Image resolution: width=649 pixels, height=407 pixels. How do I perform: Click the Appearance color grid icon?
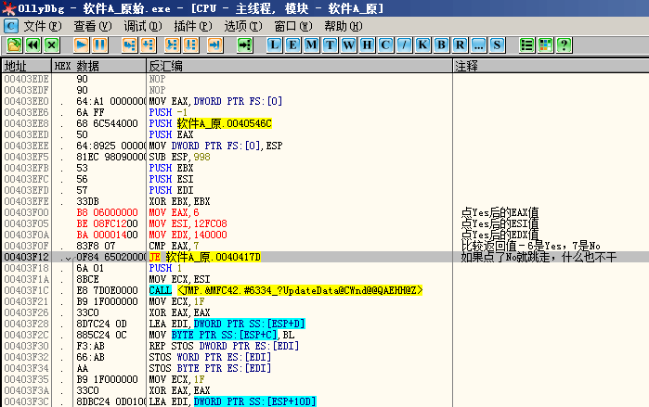pyautogui.click(x=545, y=45)
